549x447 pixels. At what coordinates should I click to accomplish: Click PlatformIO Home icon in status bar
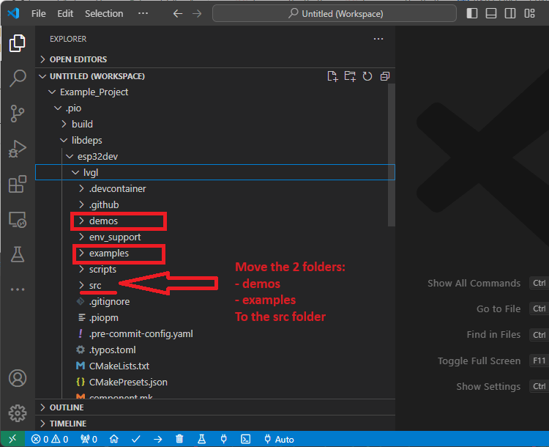pyautogui.click(x=113, y=439)
